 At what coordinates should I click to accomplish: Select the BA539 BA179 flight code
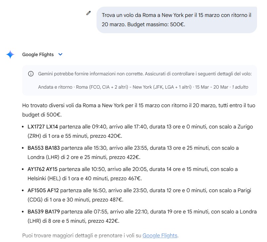[x=43, y=212]
